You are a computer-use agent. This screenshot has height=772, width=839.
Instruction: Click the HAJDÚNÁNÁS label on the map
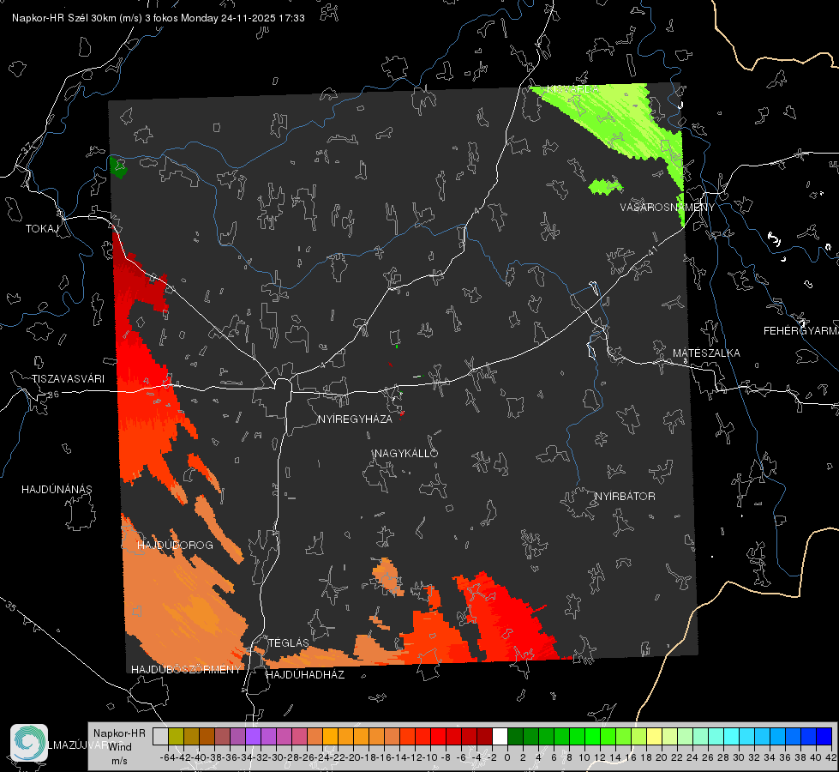(x=57, y=489)
